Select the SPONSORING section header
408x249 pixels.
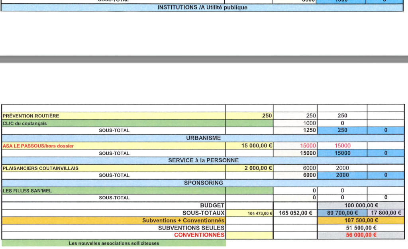click(x=203, y=183)
